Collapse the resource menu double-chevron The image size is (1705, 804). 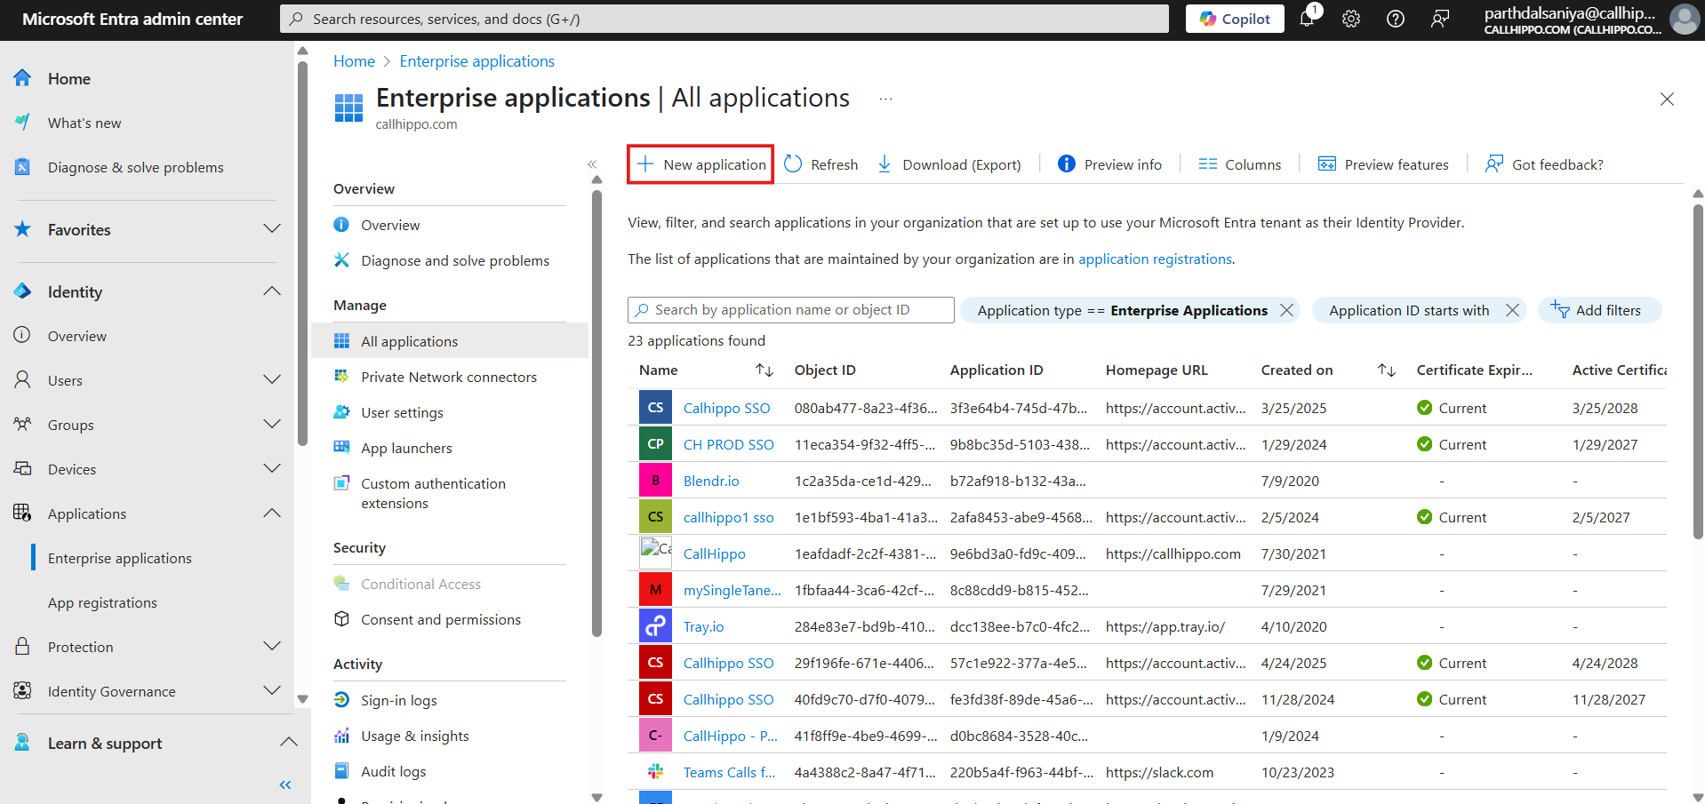pos(592,164)
